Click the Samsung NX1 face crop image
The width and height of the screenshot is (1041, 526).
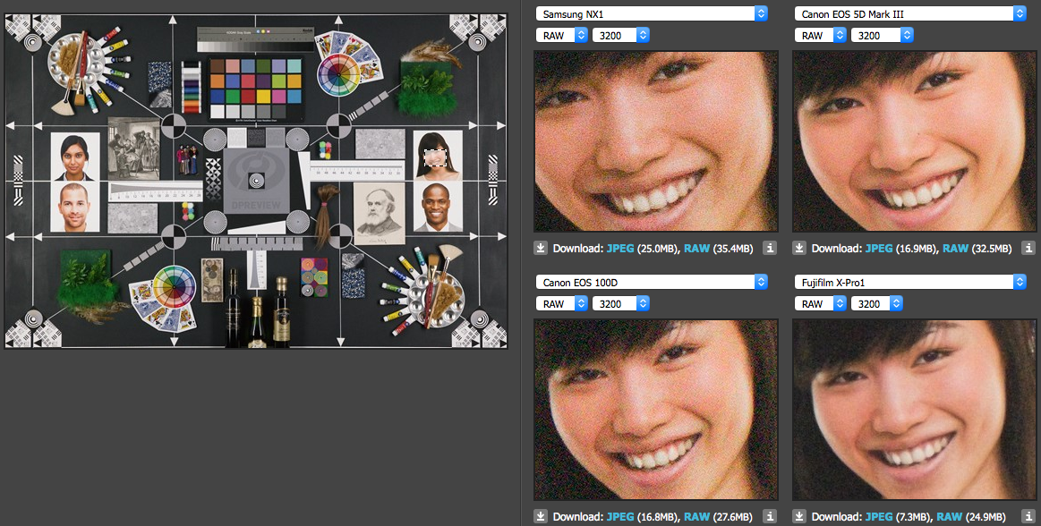656,141
